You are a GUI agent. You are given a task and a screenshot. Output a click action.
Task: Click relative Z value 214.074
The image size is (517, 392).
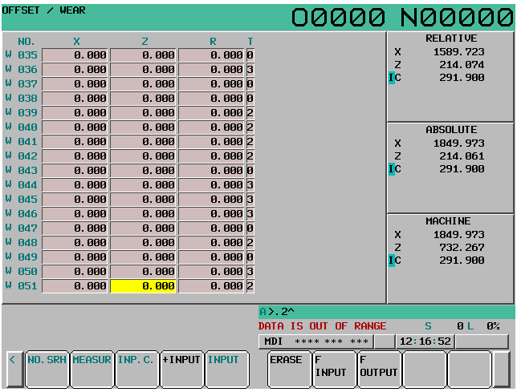pyautogui.click(x=462, y=65)
